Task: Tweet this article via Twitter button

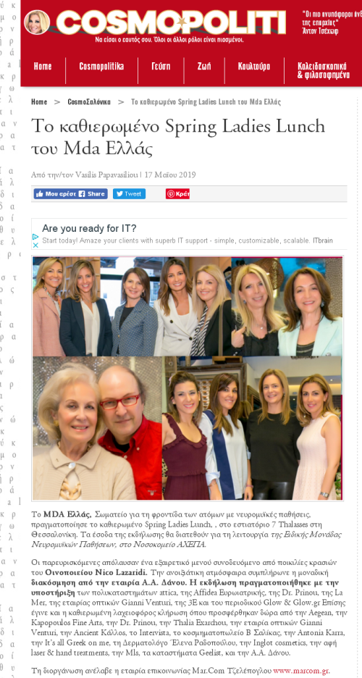Action: pos(129,193)
